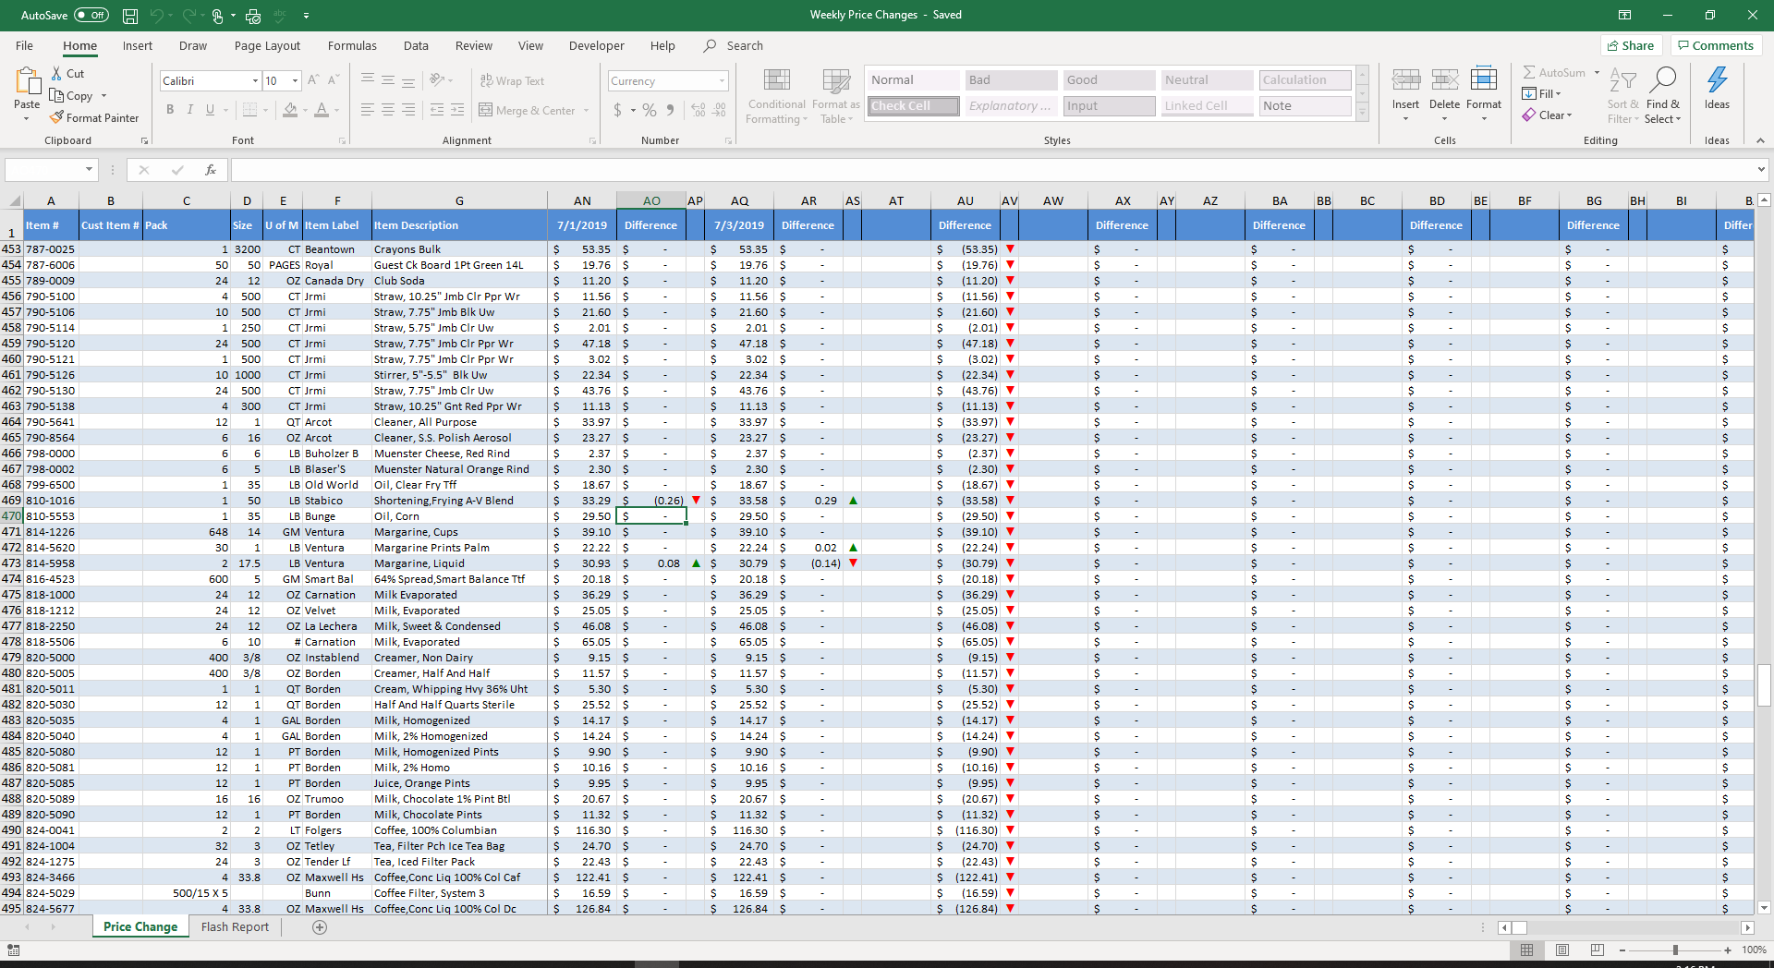Apply the Bad cell style
1774x968 pixels.
point(1011,80)
